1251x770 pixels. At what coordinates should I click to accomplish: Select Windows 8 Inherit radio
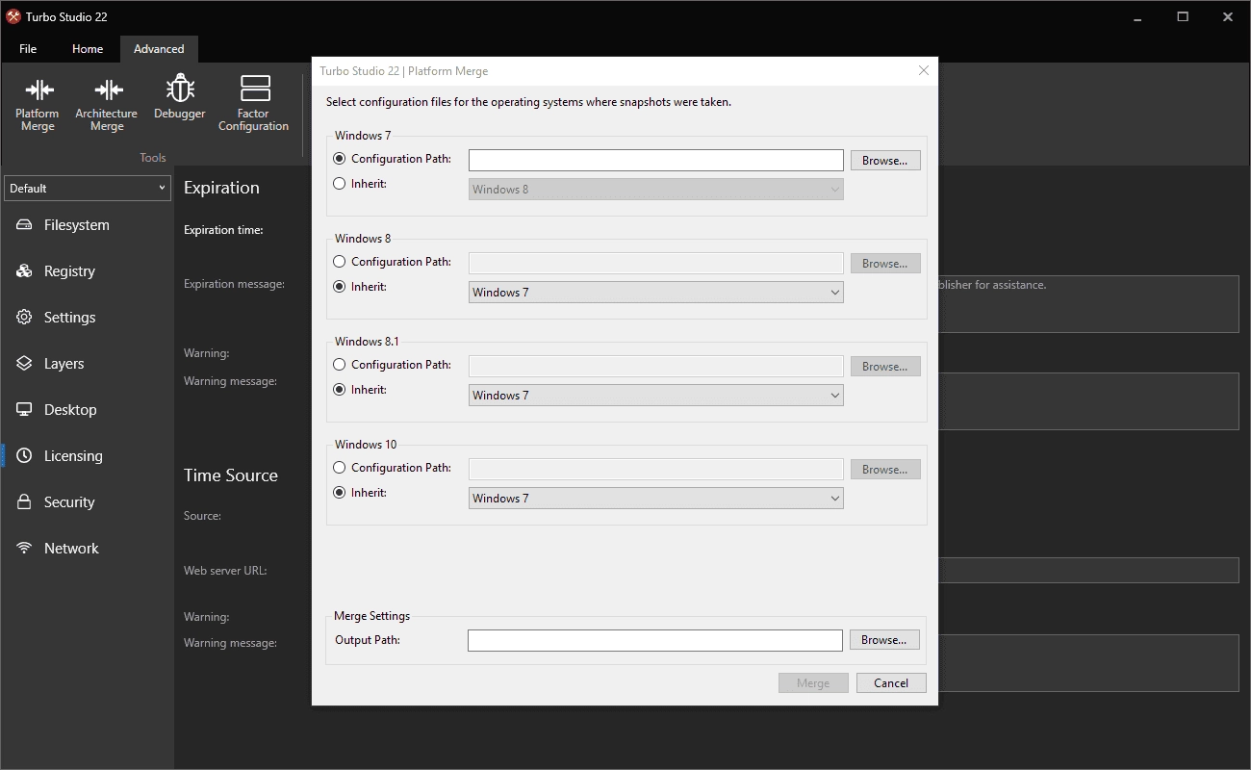point(339,287)
